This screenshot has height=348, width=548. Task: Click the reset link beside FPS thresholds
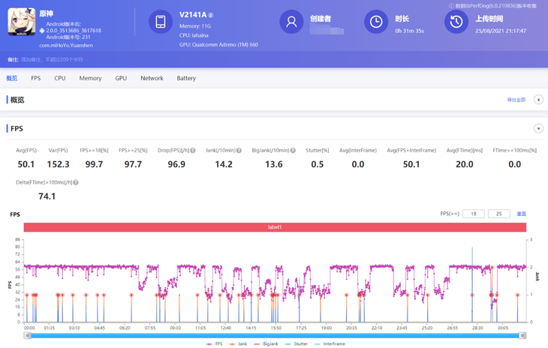[521, 214]
